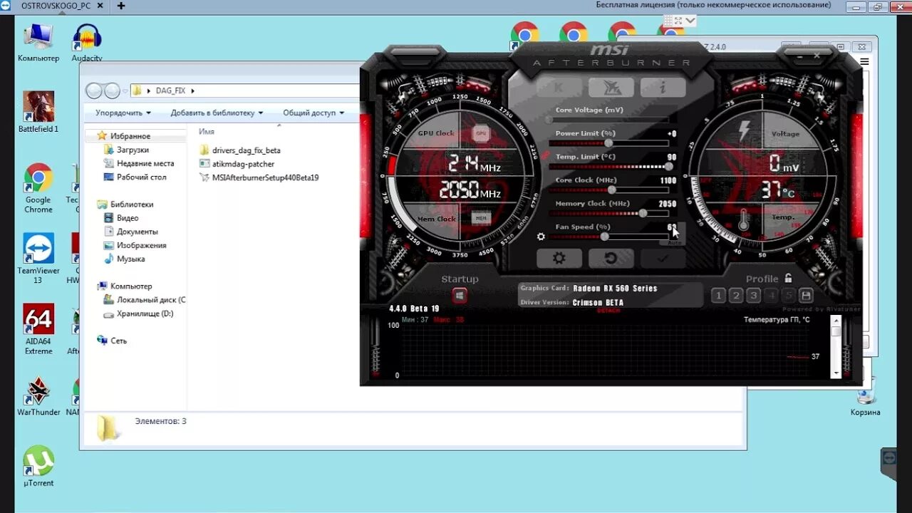The image size is (912, 513).
Task: Select profile slot 1
Action: [x=718, y=296]
